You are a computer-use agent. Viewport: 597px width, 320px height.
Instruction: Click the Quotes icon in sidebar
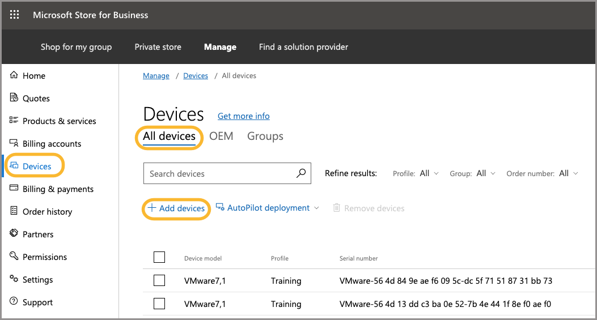[x=14, y=98]
